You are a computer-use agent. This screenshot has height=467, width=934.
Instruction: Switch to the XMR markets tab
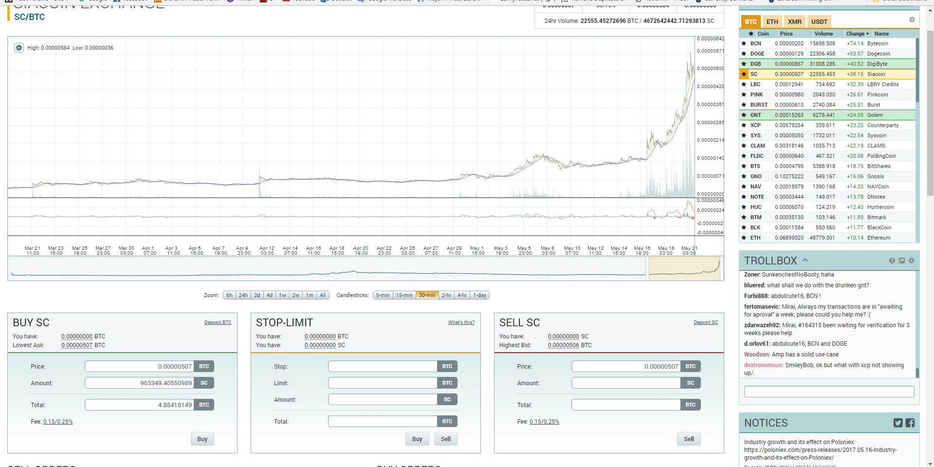coord(794,21)
